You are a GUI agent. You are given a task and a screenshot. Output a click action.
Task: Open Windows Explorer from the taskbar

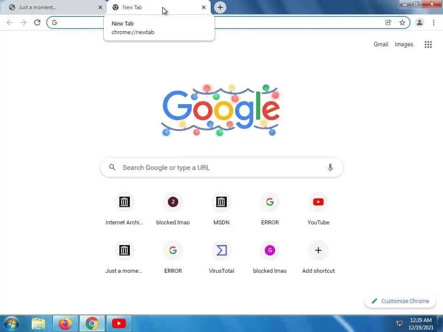[x=39, y=323]
